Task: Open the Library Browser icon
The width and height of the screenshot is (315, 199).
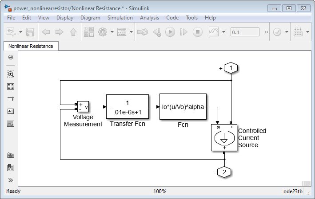Action: click(89, 32)
